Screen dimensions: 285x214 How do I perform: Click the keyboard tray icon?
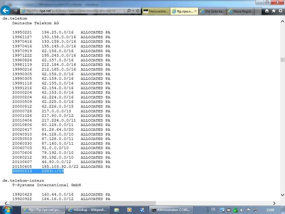[229, 210]
